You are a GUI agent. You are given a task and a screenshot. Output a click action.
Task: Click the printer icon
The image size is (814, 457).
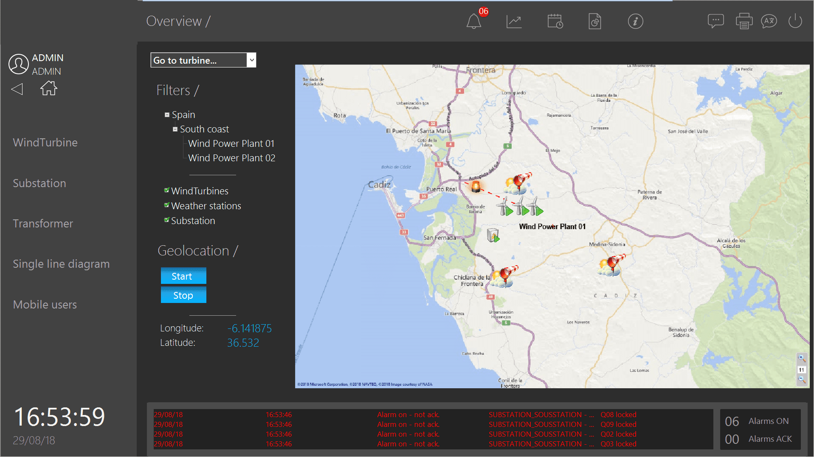(x=744, y=21)
